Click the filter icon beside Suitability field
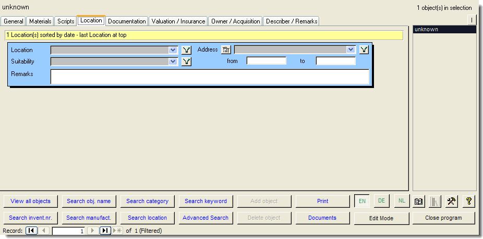The height and width of the screenshot is (239, 483). 187,61
